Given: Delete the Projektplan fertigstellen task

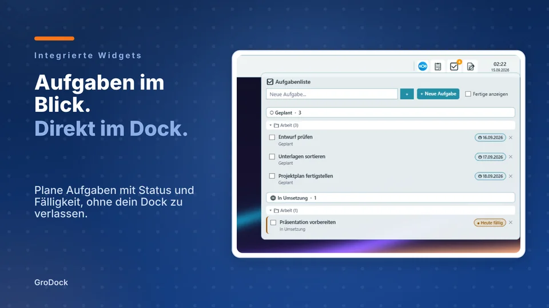Looking at the screenshot, I should coord(511,176).
